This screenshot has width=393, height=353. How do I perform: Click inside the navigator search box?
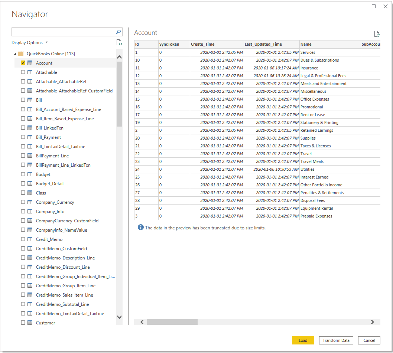tap(63, 32)
